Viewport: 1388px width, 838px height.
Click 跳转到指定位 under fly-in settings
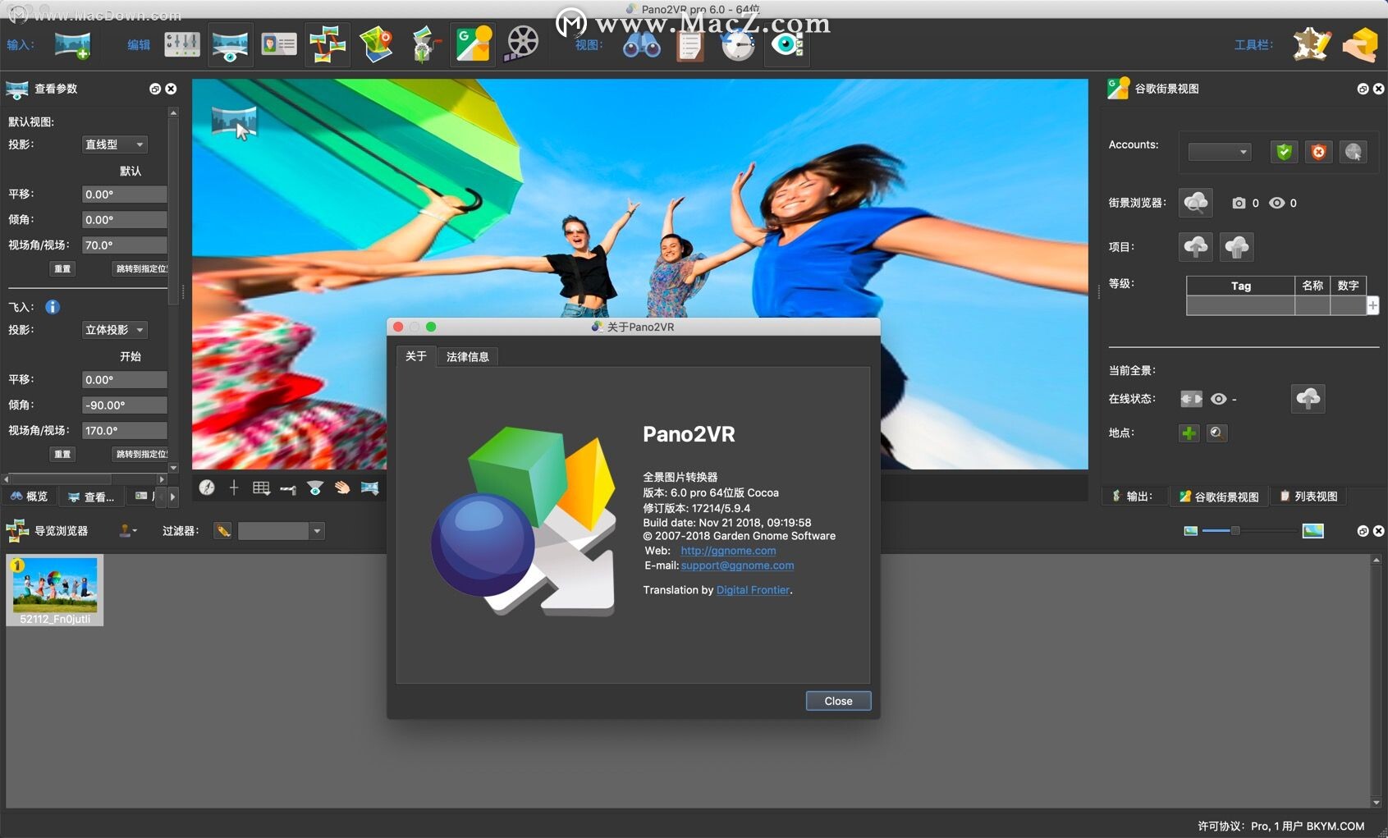tap(140, 454)
